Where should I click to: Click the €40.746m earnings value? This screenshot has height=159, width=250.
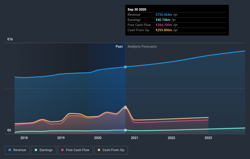tap(163, 20)
